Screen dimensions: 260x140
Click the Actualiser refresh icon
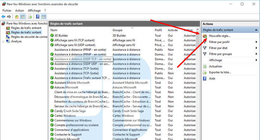click(x=205, y=66)
